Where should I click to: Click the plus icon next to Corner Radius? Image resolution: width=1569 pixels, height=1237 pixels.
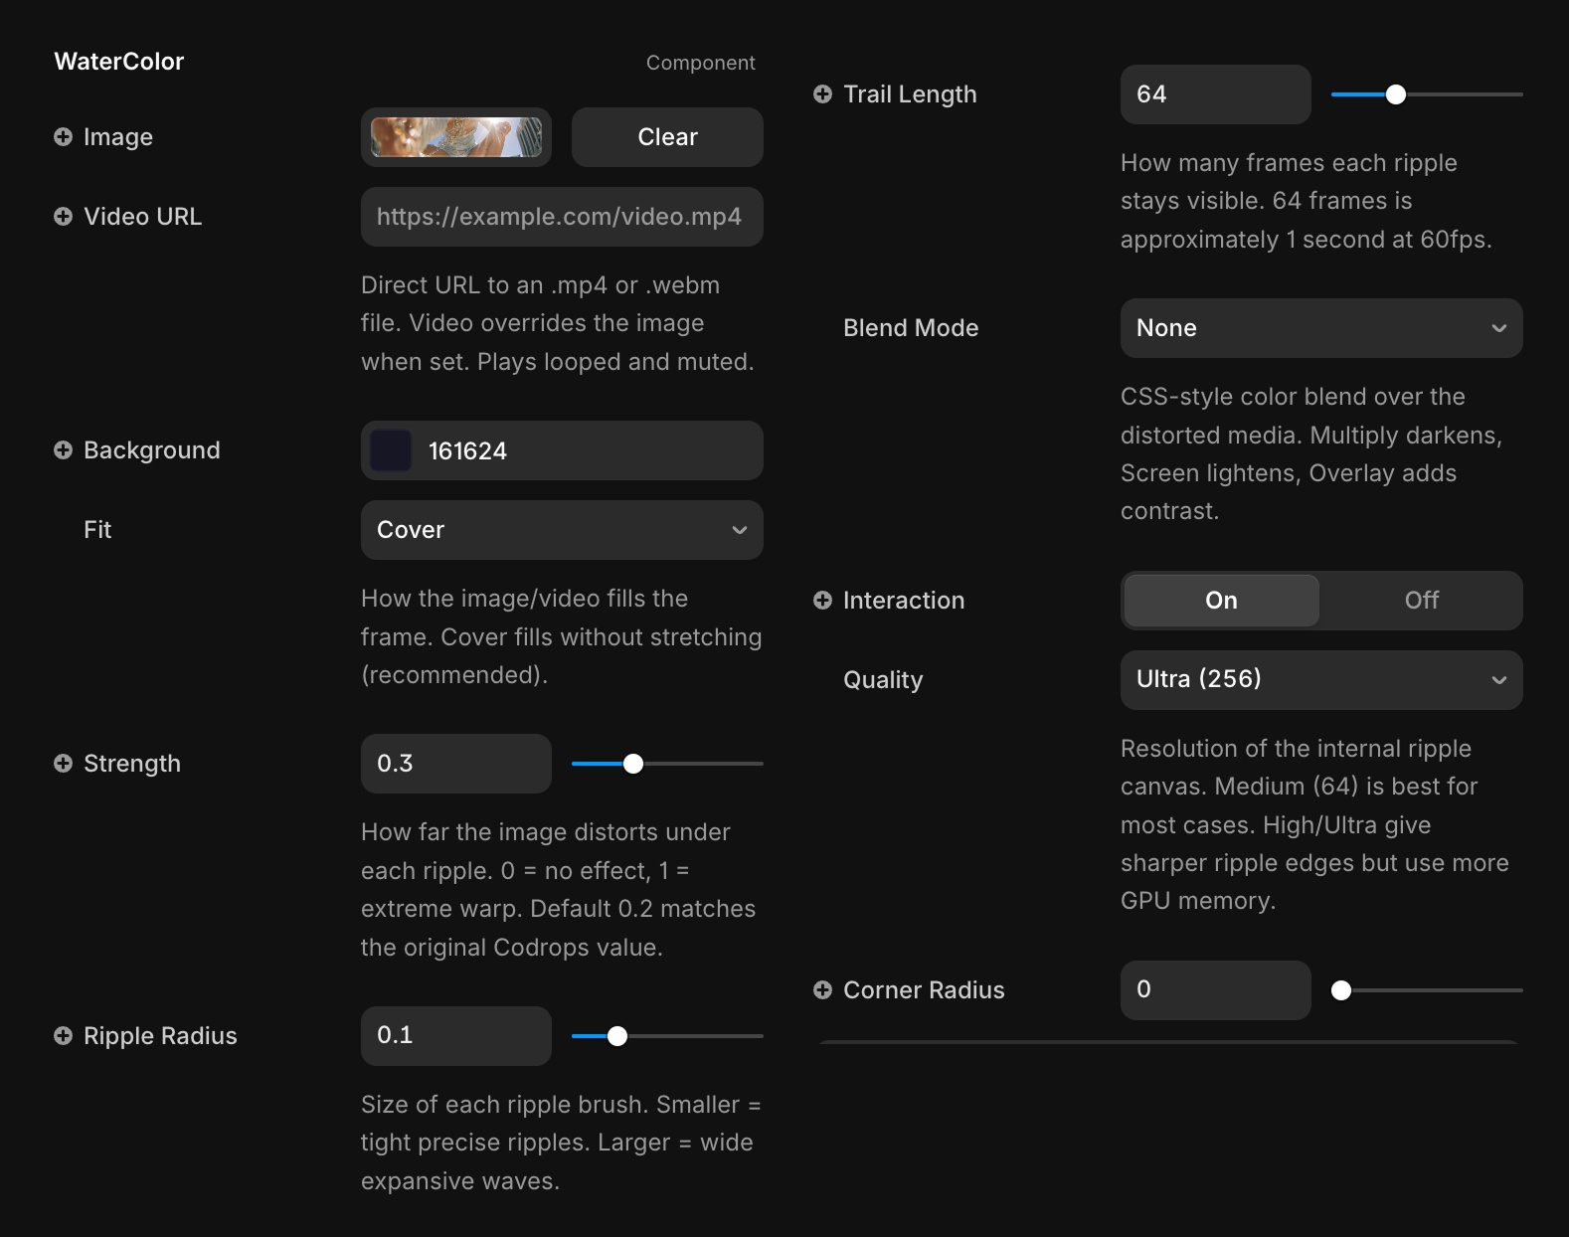pyautogui.click(x=822, y=990)
